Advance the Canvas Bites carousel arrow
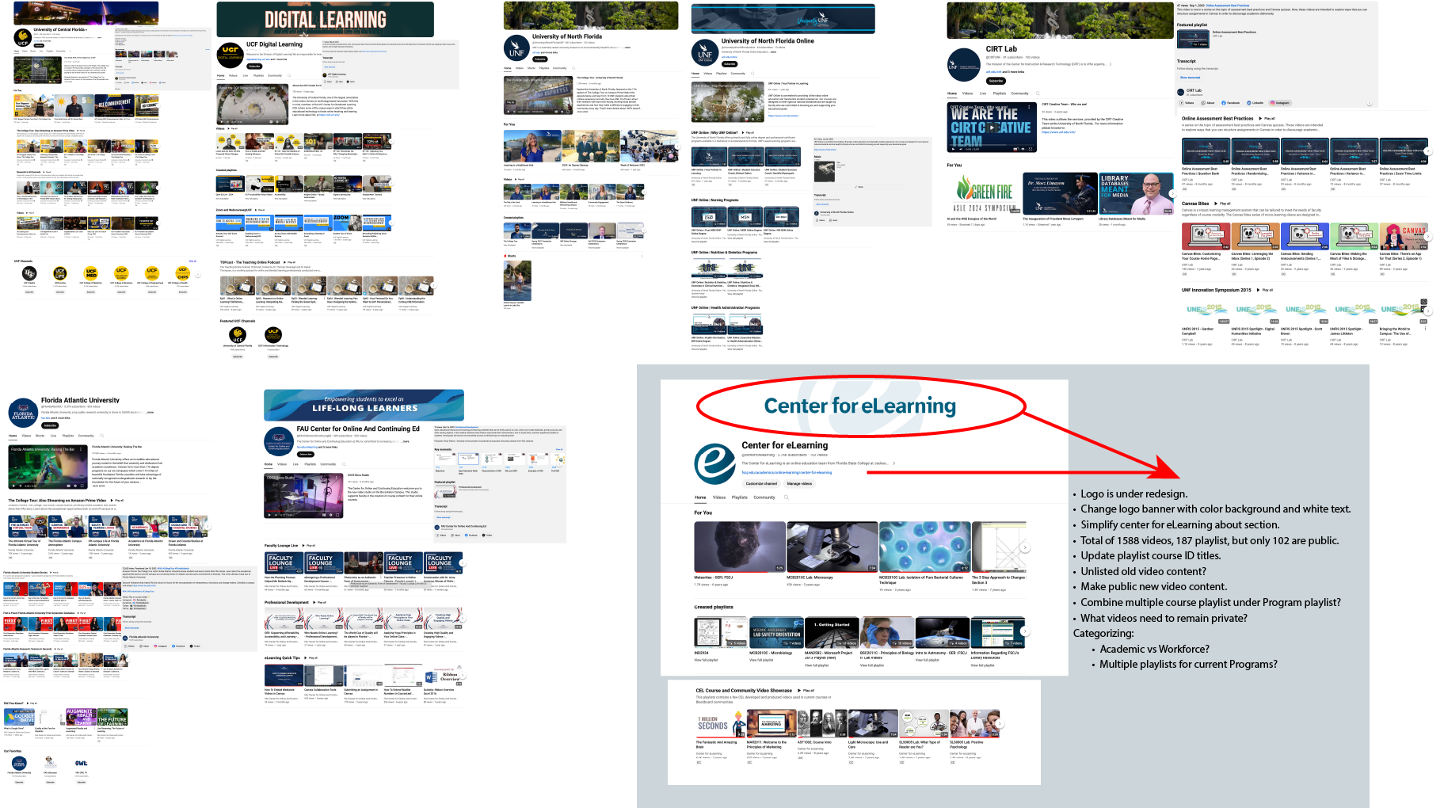Screen dimensions: 1444x808 (x=1427, y=236)
